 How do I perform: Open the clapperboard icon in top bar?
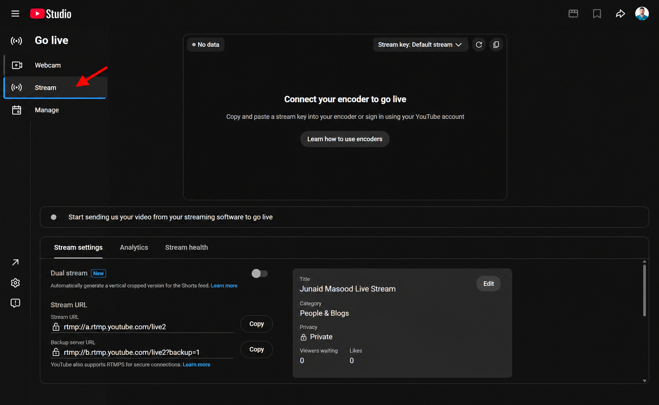[x=573, y=14]
